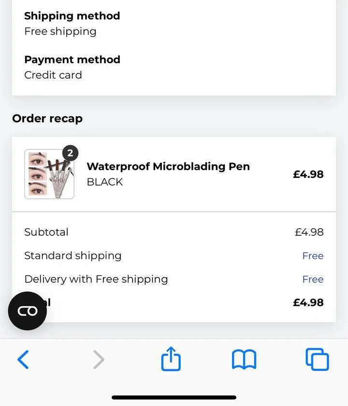This screenshot has height=406, width=348.
Task: Tap the Safari back arrow
Action: click(23, 360)
